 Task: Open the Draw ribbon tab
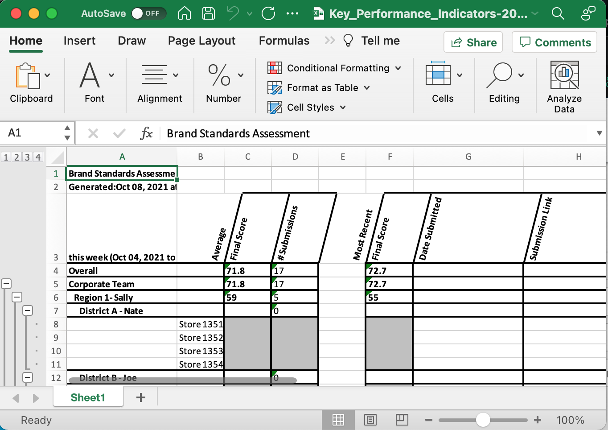tap(131, 41)
